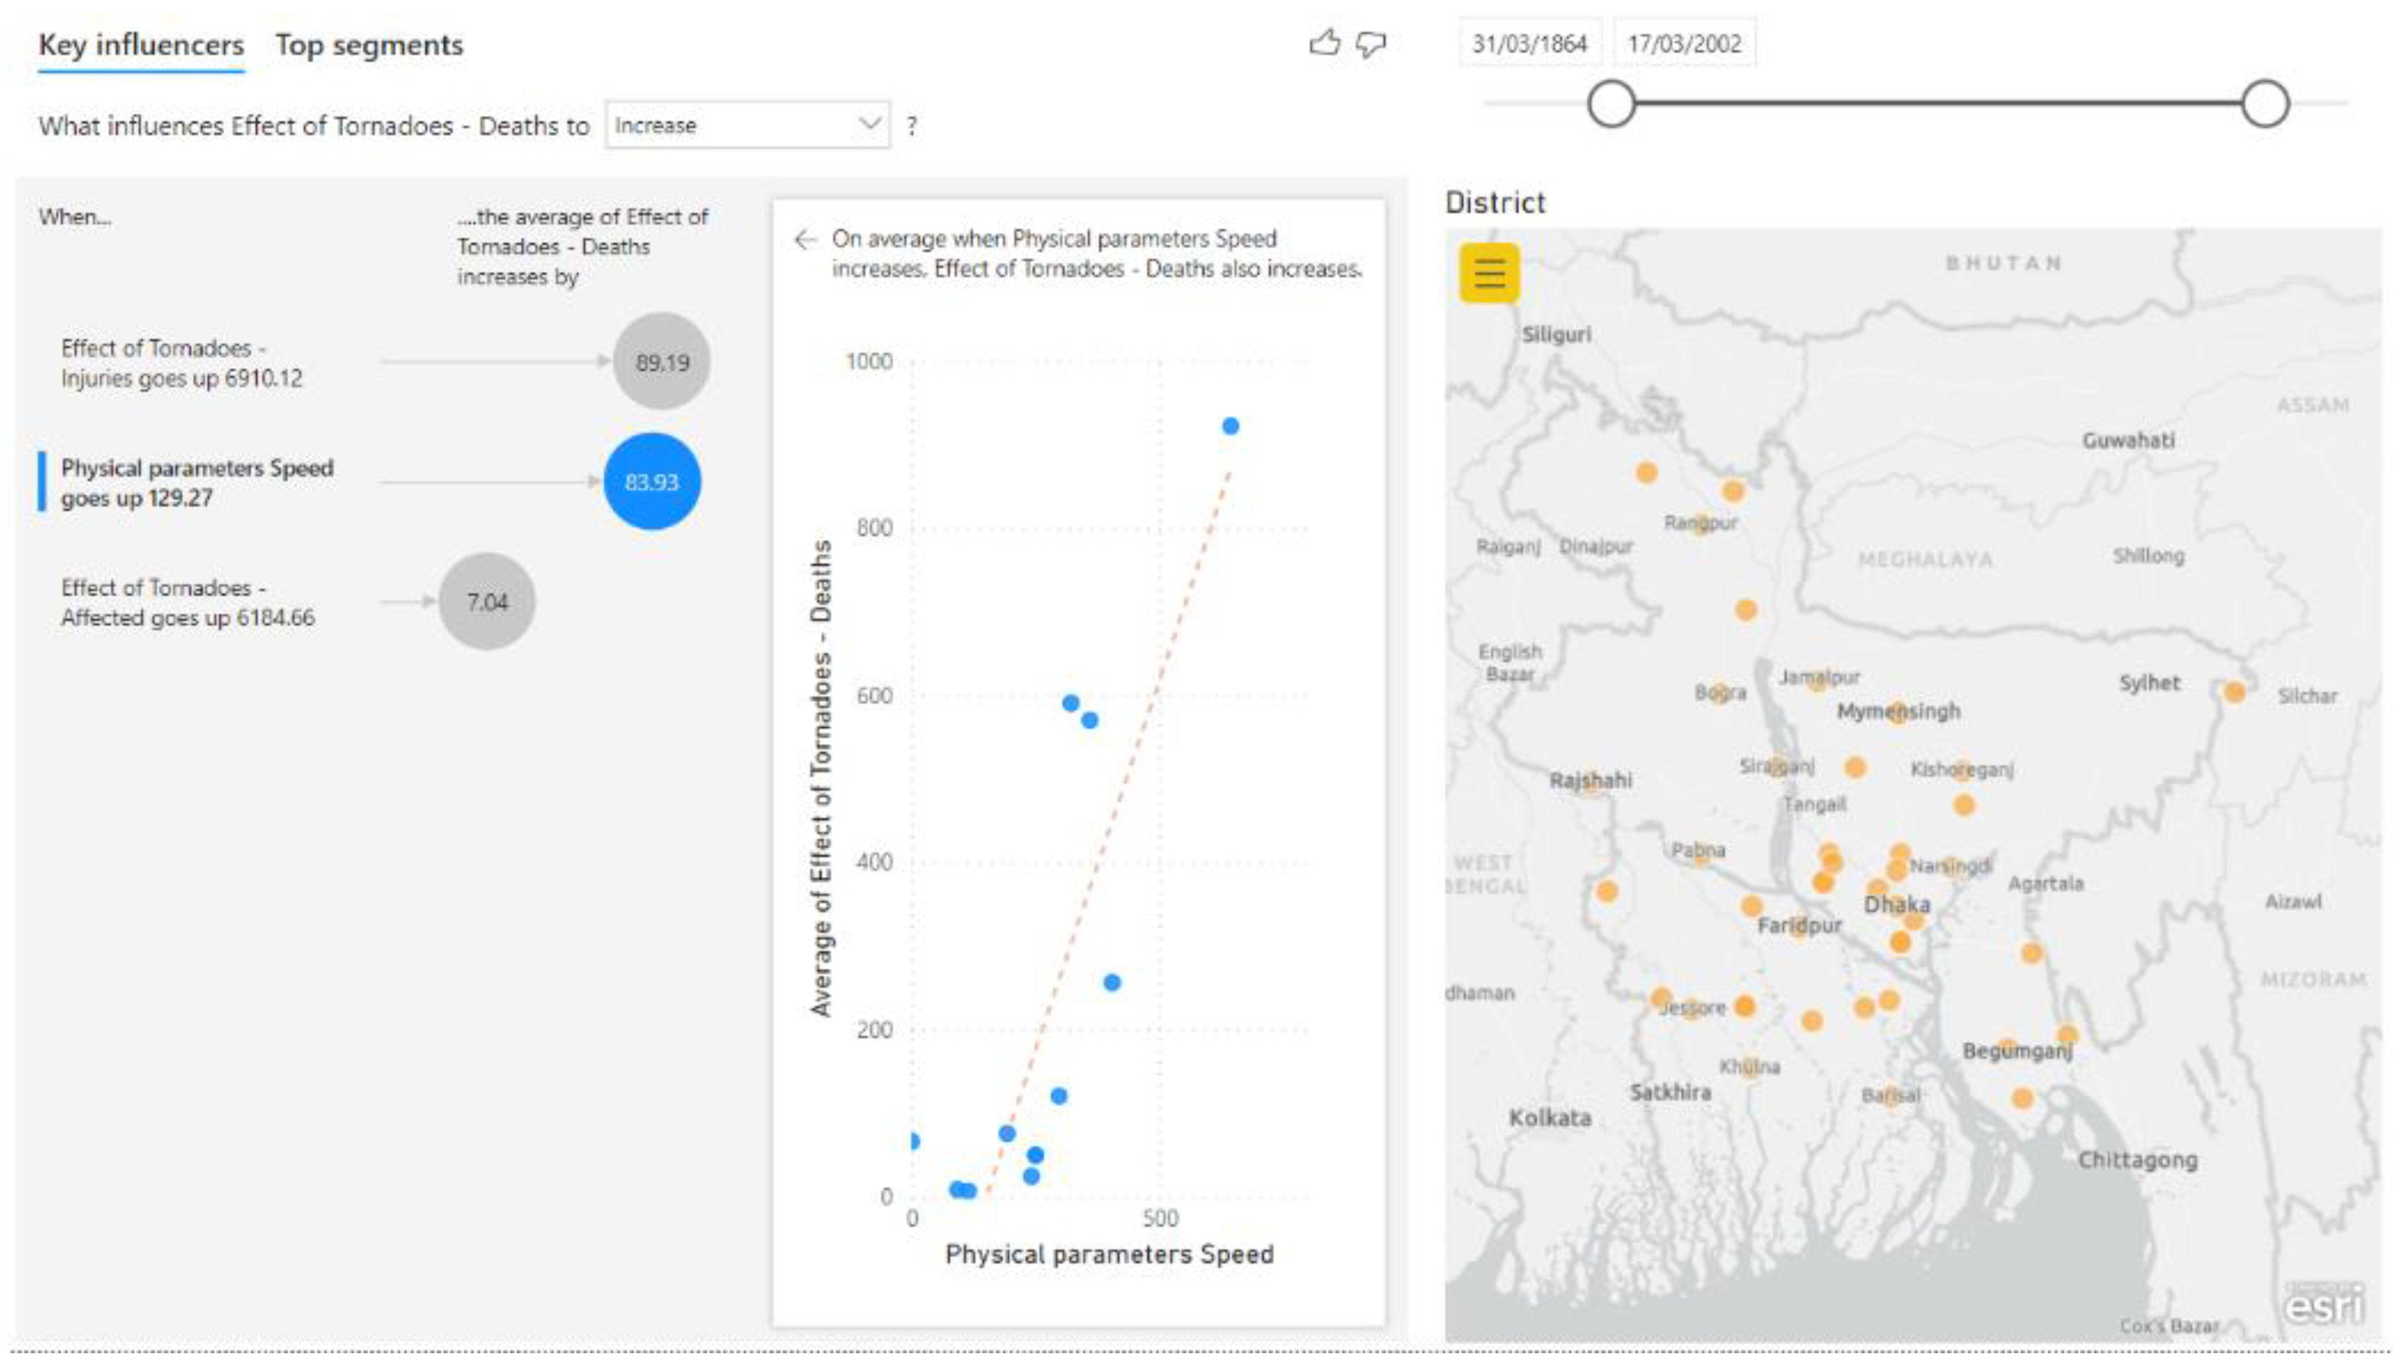Image resolution: width=2398 pixels, height=1367 pixels.
Task: Click the right date slider handle
Action: coord(2265,103)
